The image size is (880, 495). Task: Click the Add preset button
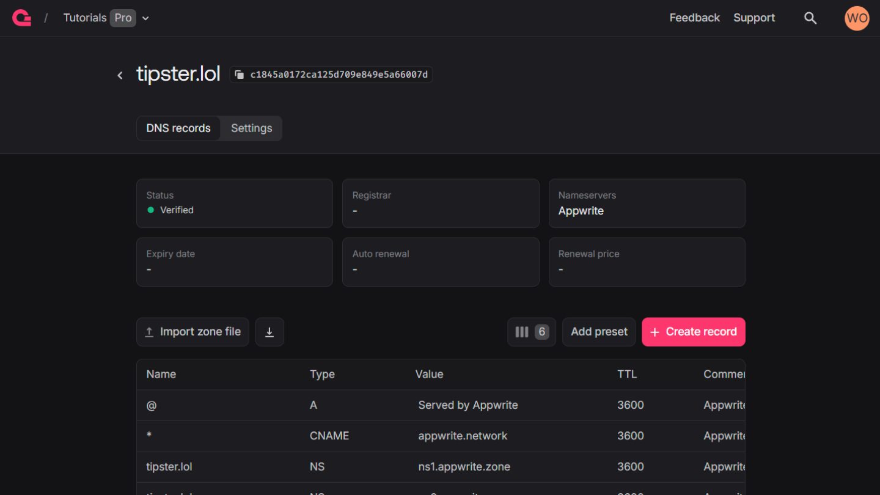tap(599, 332)
